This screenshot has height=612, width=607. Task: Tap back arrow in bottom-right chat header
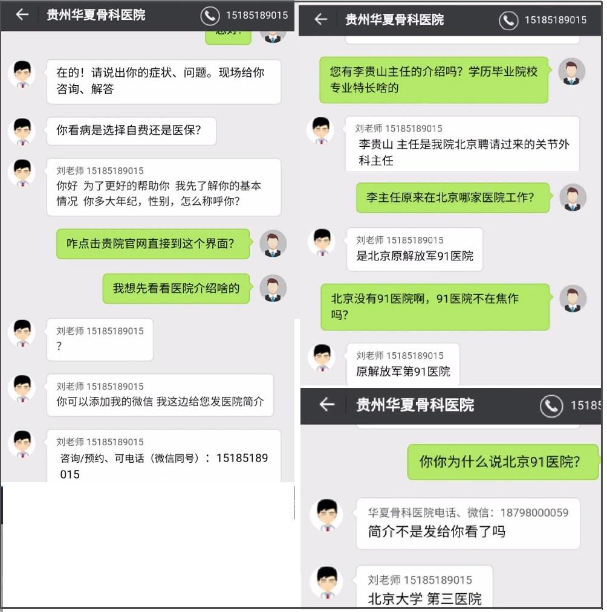coord(327,404)
